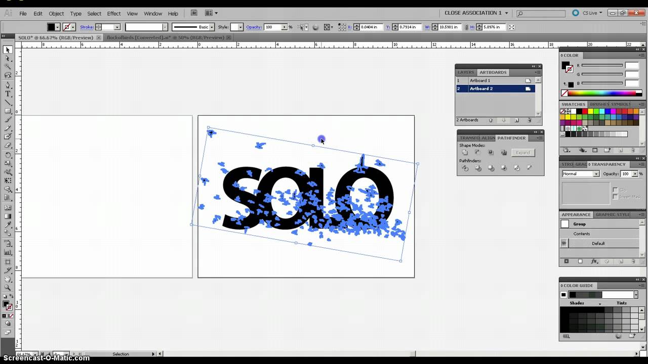Open the brush Style dropdown showing Basic
The height and width of the screenshot is (364, 648).
[212, 27]
